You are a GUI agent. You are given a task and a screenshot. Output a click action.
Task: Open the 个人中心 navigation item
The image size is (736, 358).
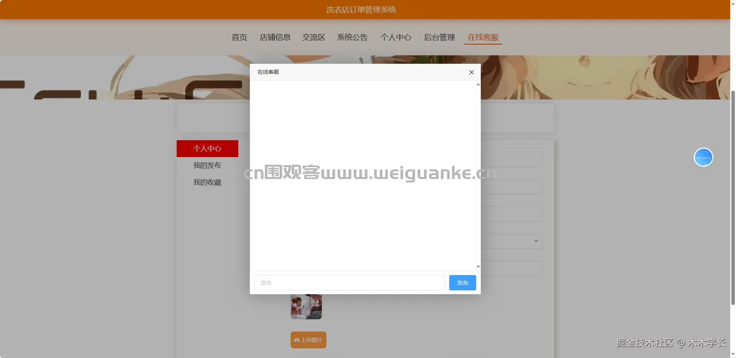(396, 37)
